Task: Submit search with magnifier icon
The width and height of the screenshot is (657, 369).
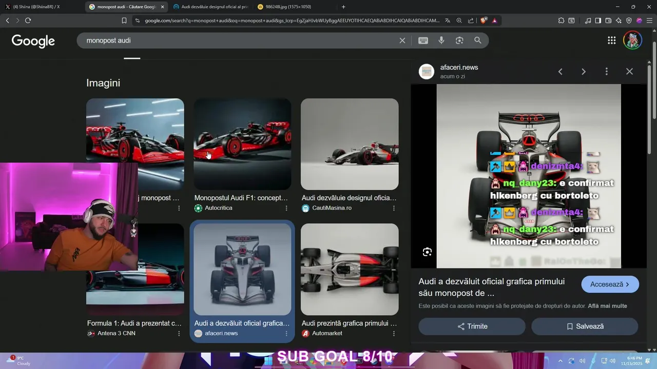Action: tap(478, 40)
